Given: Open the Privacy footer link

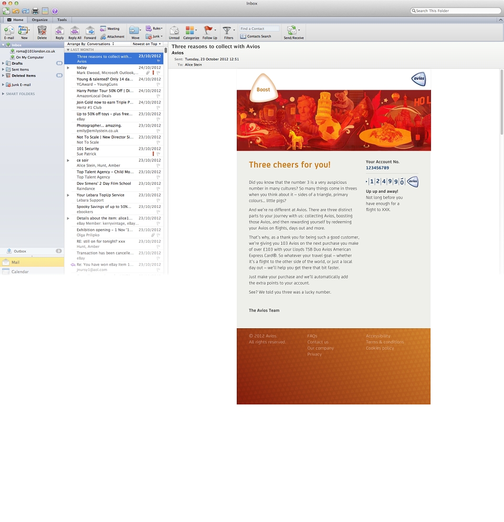Looking at the screenshot, I should (314, 354).
